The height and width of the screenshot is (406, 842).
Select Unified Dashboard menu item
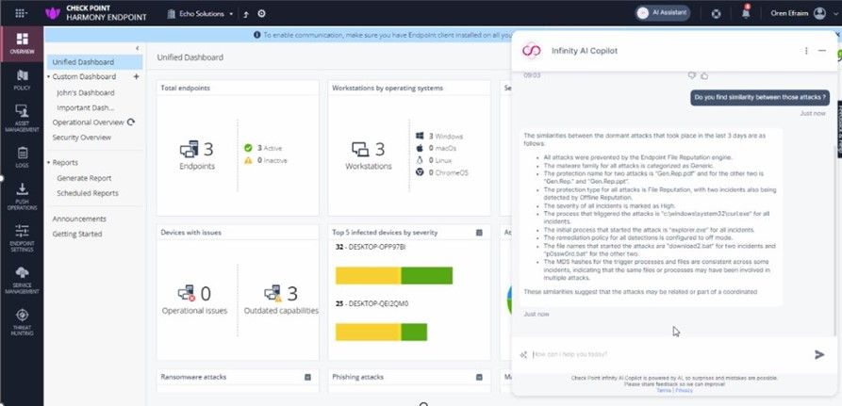(x=94, y=62)
